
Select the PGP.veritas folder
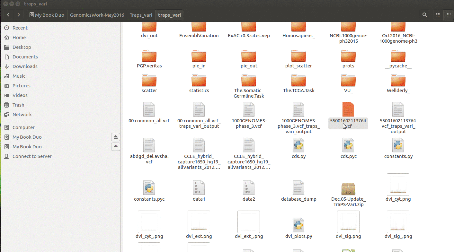click(x=149, y=59)
